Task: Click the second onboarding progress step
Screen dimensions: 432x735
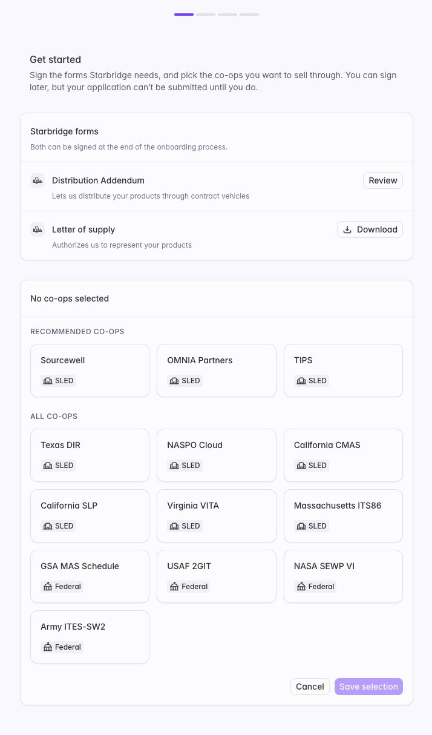Action: [206, 15]
